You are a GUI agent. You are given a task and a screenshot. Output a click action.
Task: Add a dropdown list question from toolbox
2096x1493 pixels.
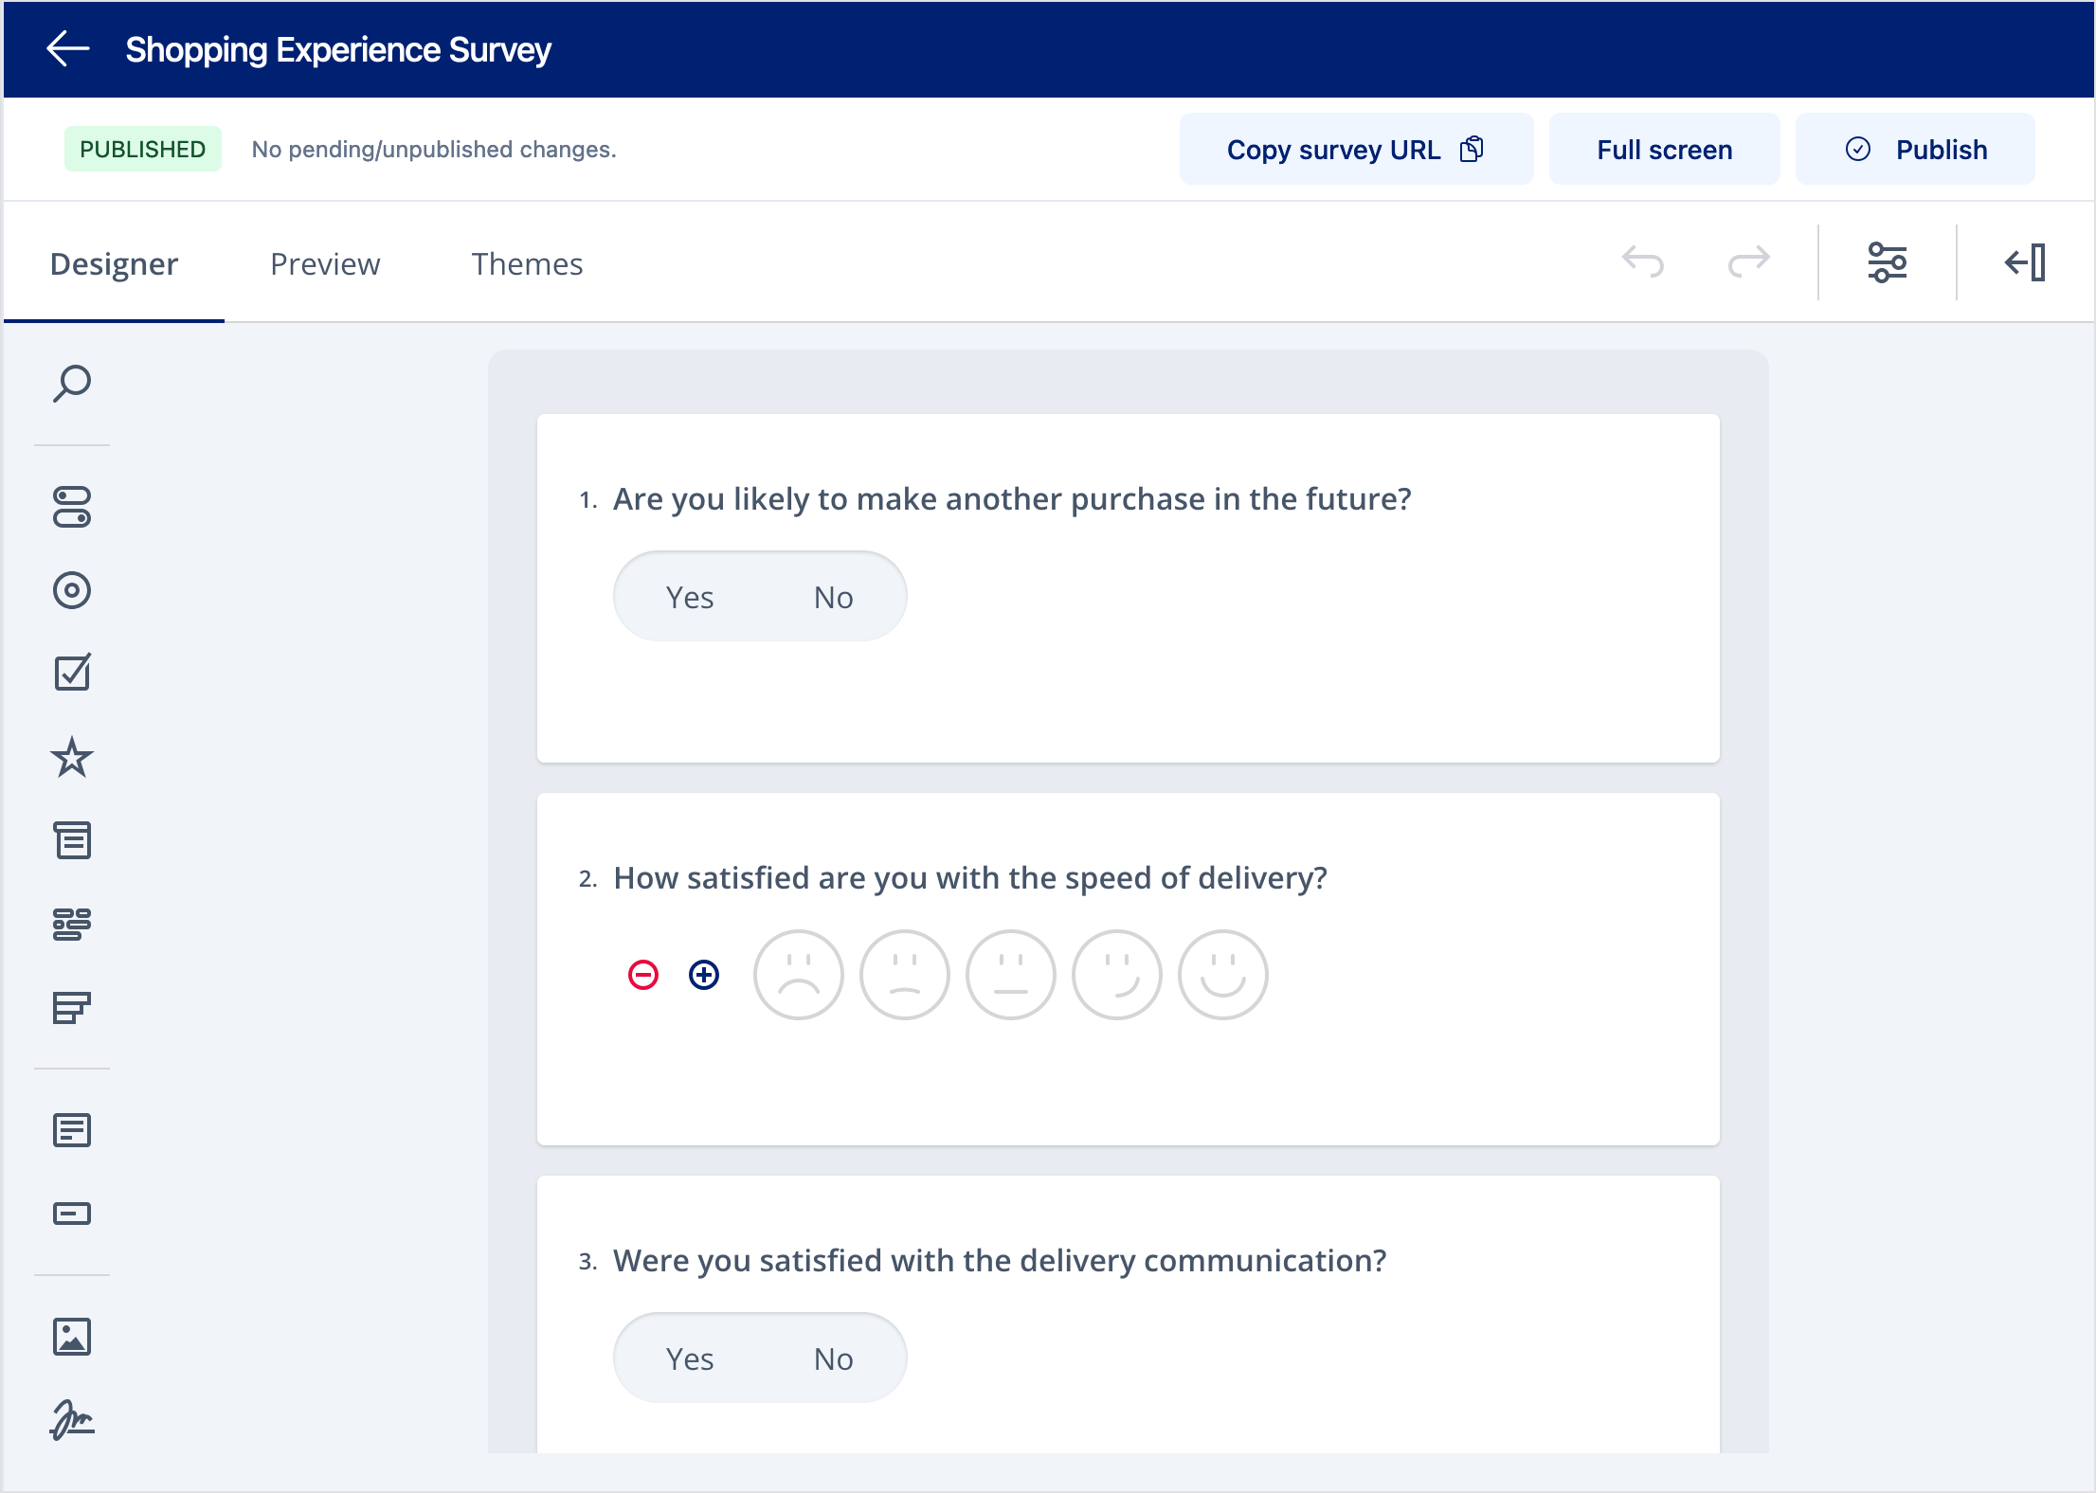point(72,840)
